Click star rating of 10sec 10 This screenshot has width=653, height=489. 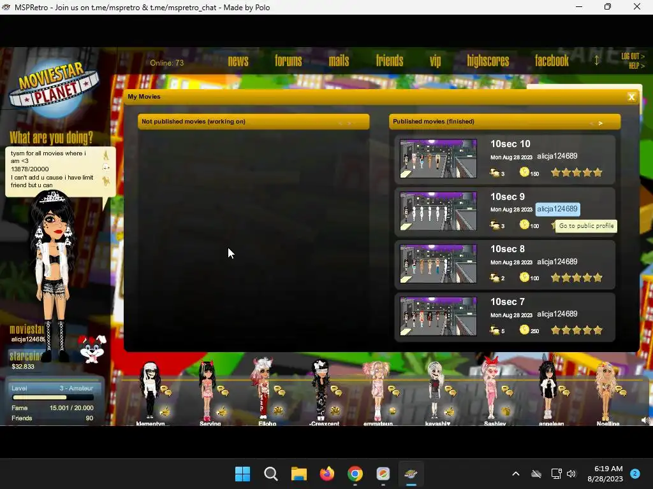click(x=576, y=172)
